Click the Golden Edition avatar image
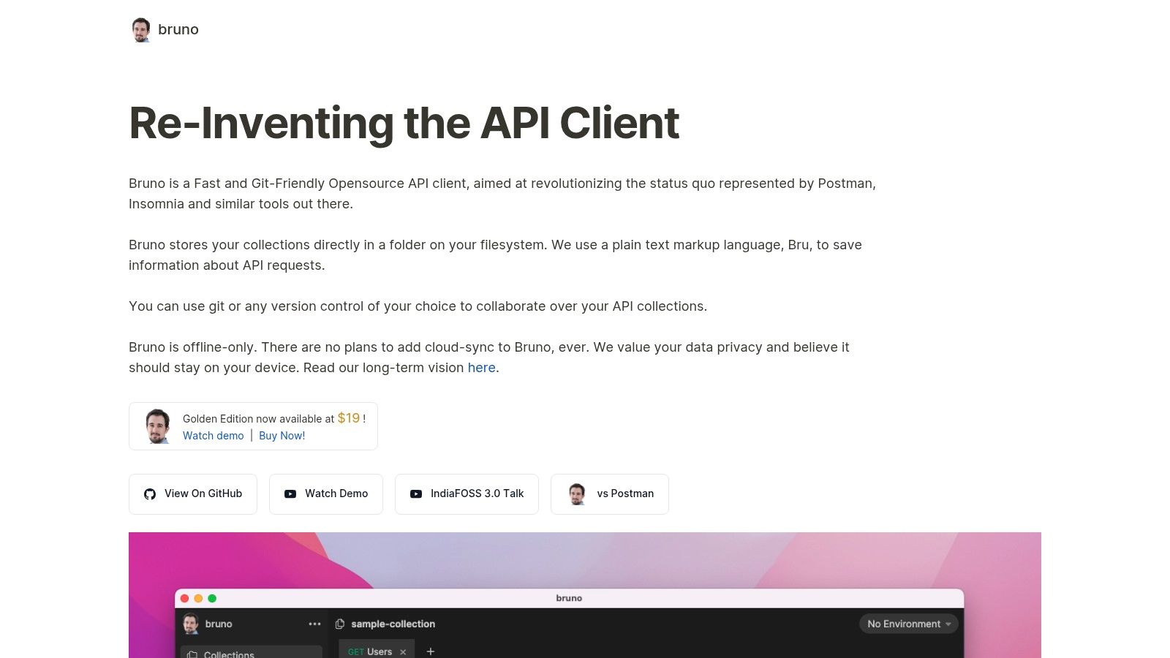The width and height of the screenshot is (1170, 658). pyautogui.click(x=157, y=426)
